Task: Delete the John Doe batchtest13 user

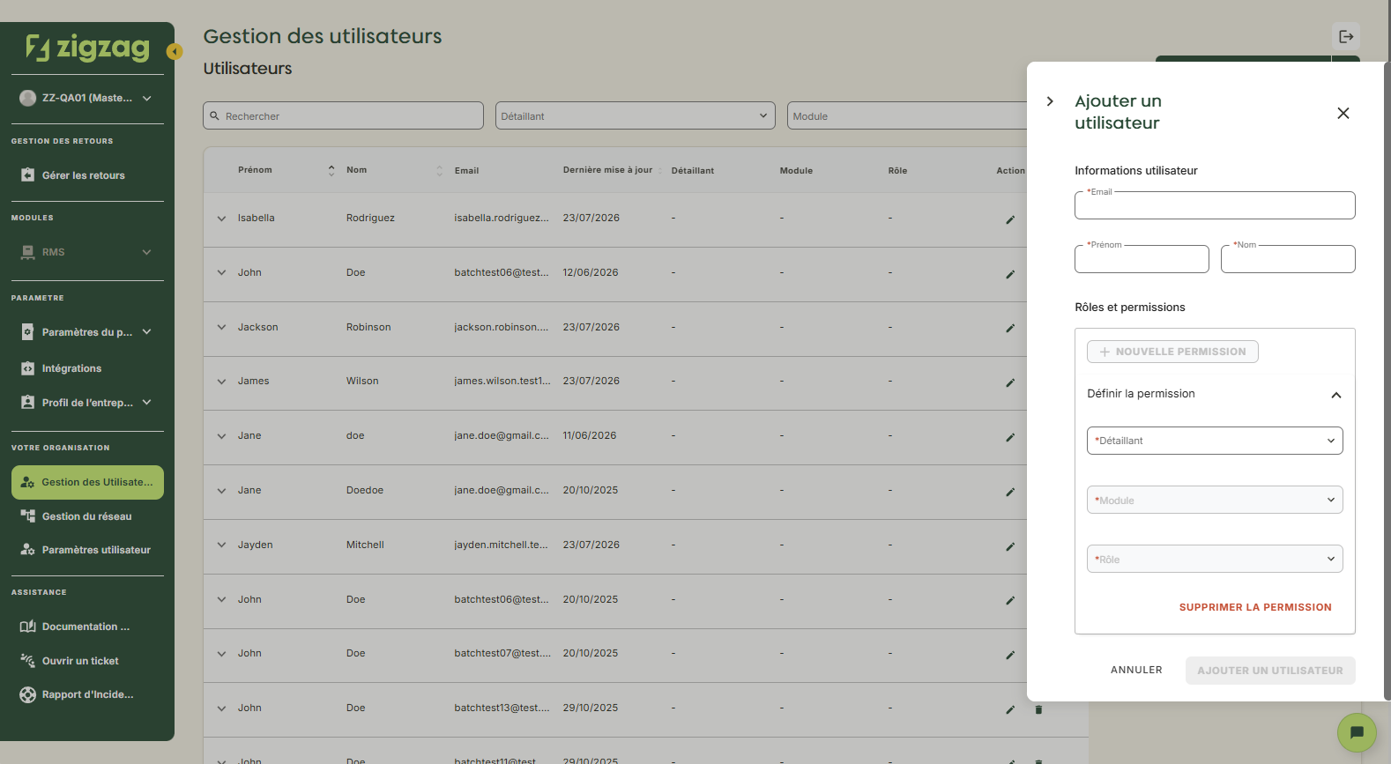Action: [1038, 709]
